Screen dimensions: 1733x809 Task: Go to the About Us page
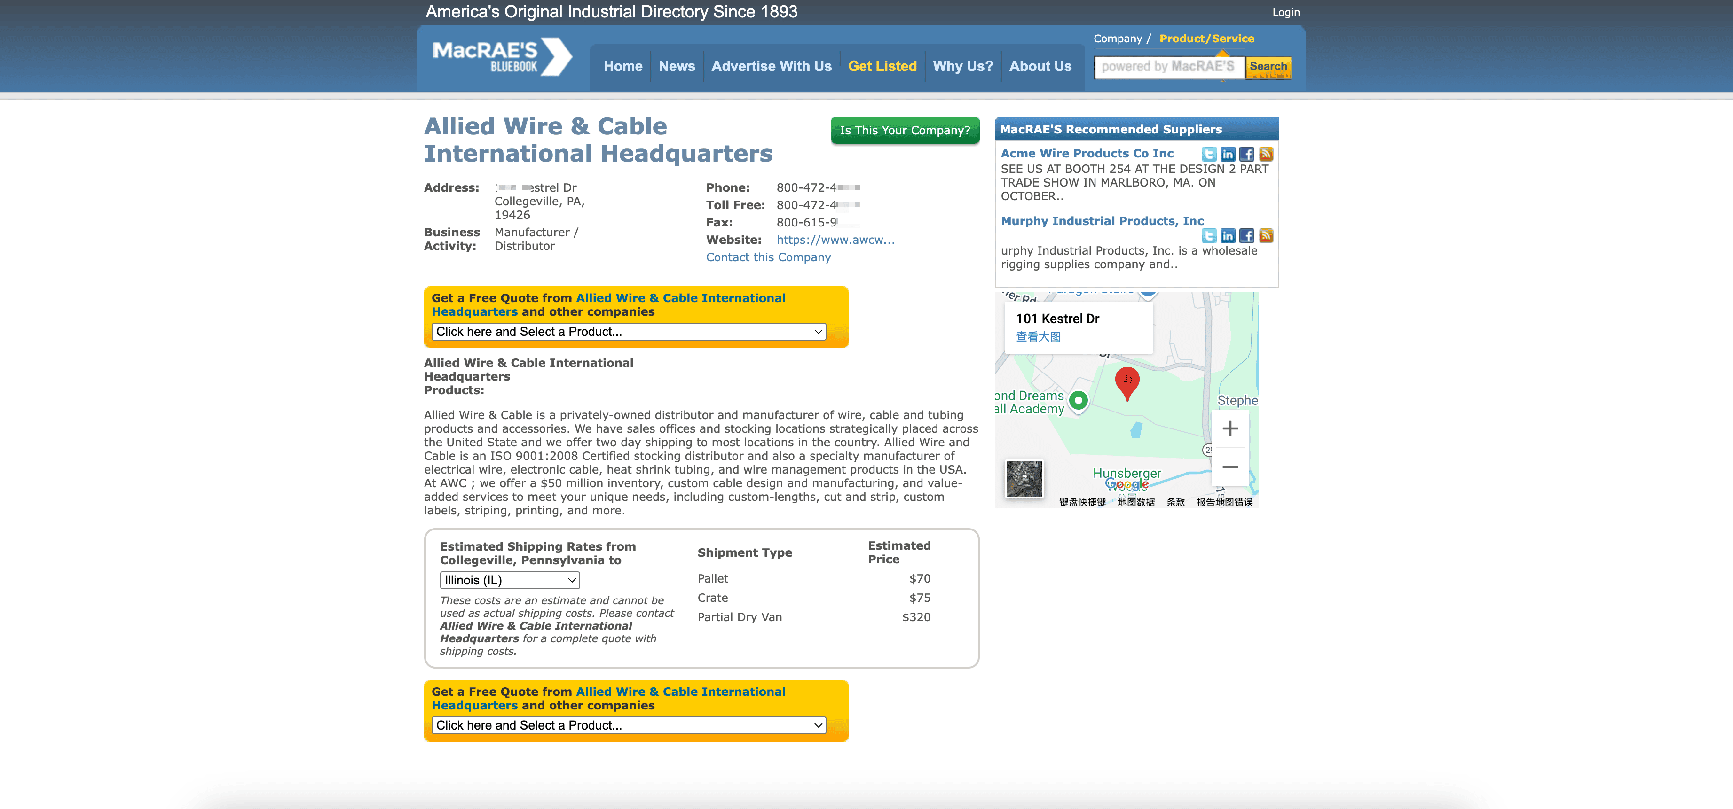(1040, 66)
